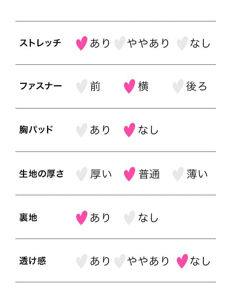The image size is (230, 306).
Task: Click the pink heart beside ストレッチ あり
Action: (82, 43)
